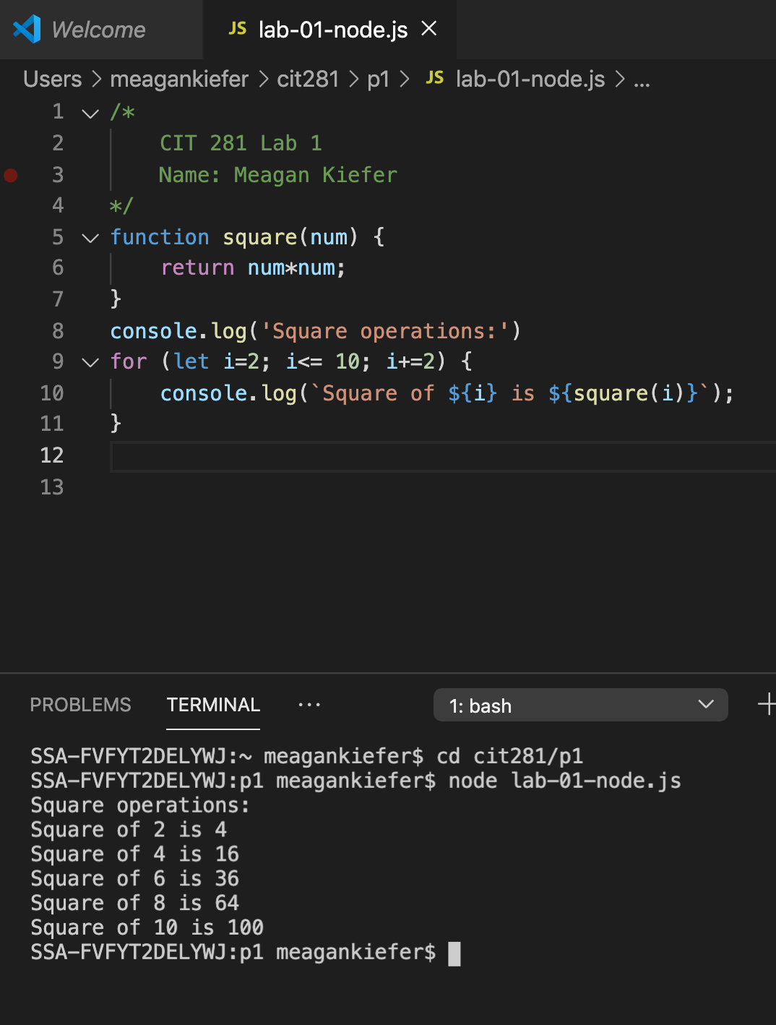This screenshot has height=1025, width=776.
Task: Click lab-01-node.js in the breadcrumb
Action: pyautogui.click(x=530, y=79)
